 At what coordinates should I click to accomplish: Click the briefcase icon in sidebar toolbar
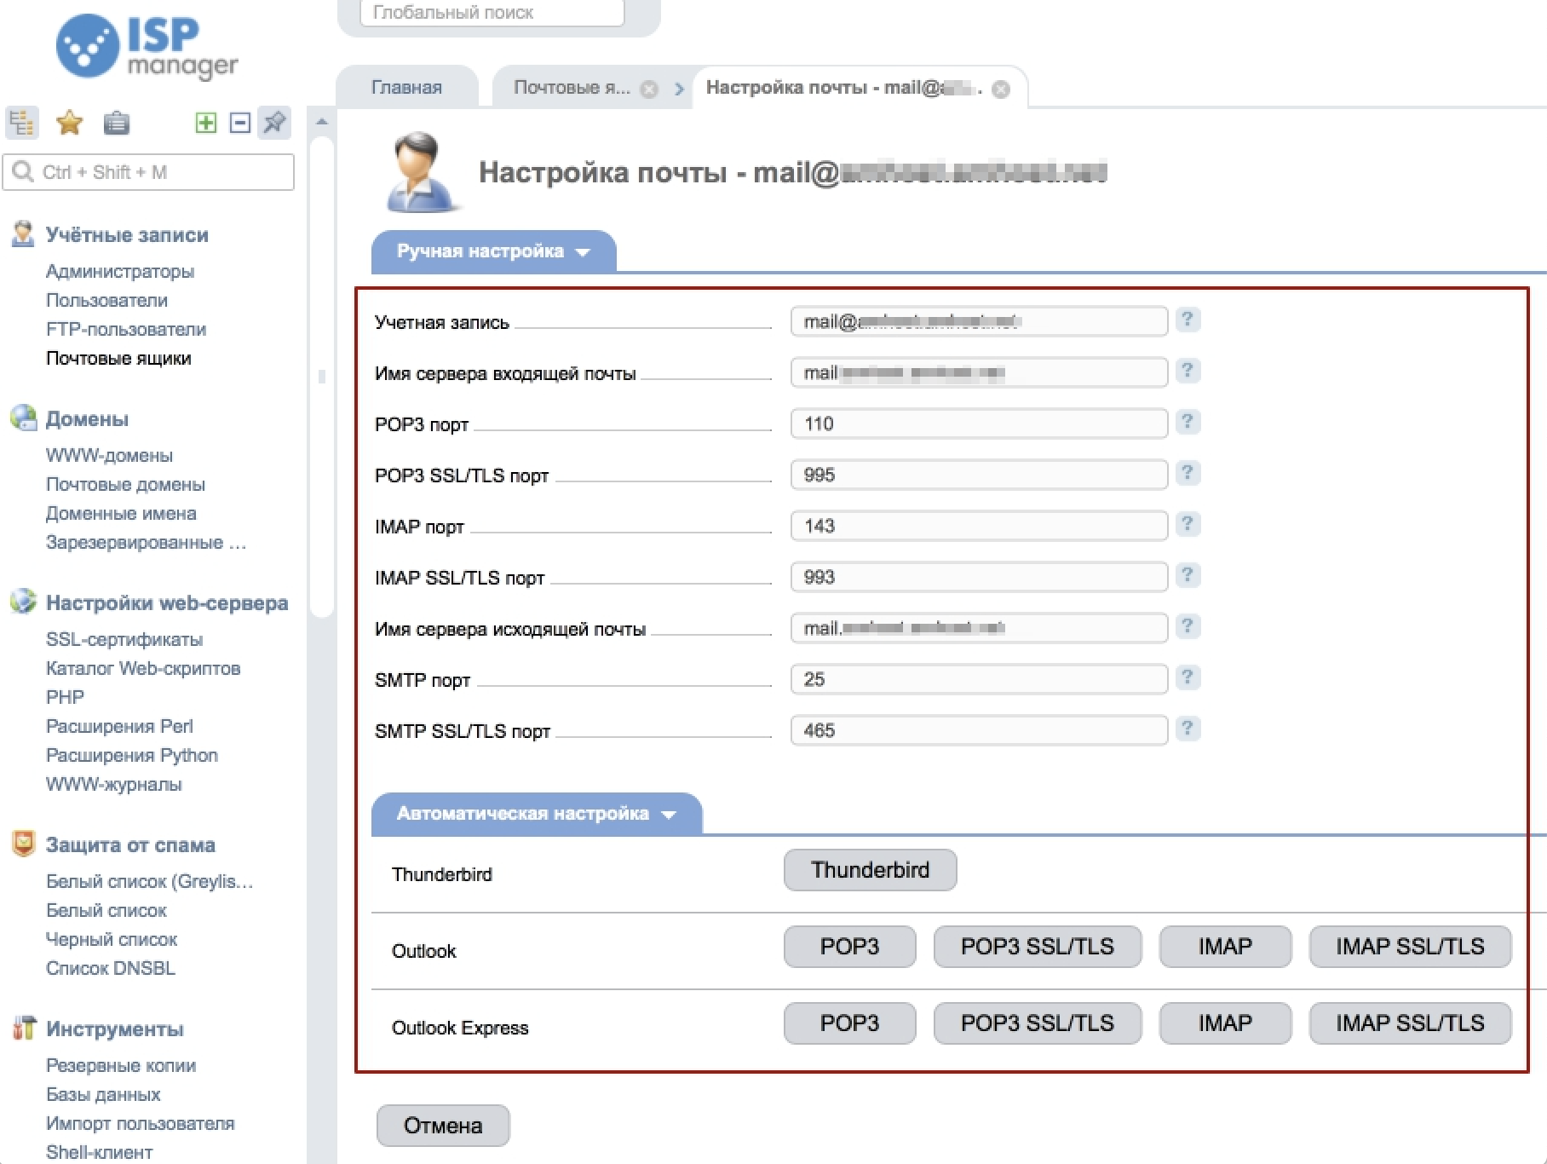click(x=117, y=124)
